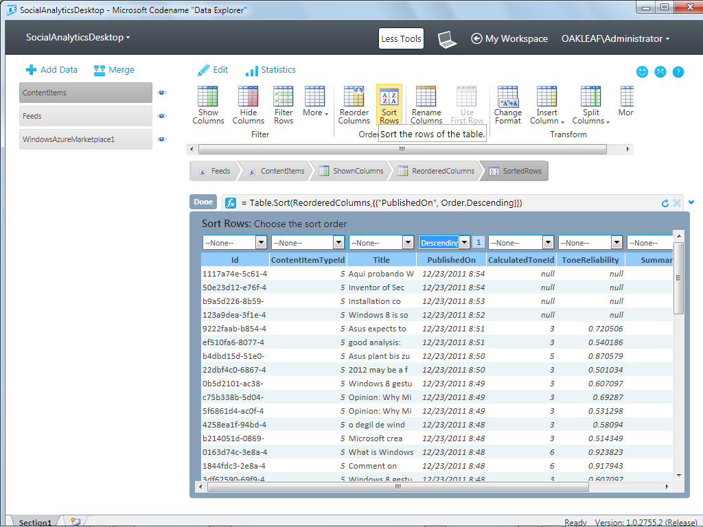Screen dimensions: 703x527
Task: Click the Use First Row icon
Action: (x=467, y=96)
